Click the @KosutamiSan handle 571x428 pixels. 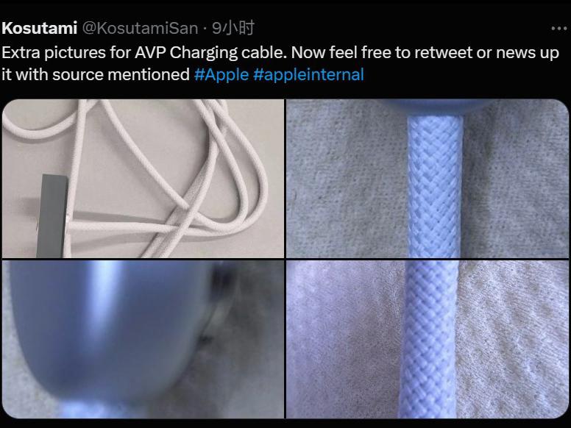[141, 28]
